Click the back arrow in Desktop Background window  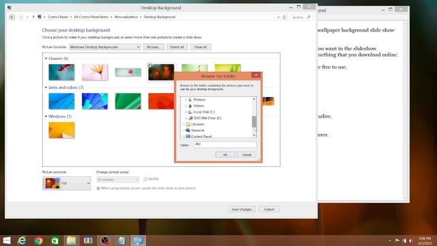click(12, 17)
